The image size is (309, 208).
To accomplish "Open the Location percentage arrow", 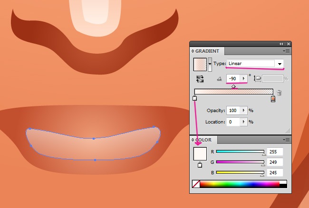I will (x=244, y=122).
